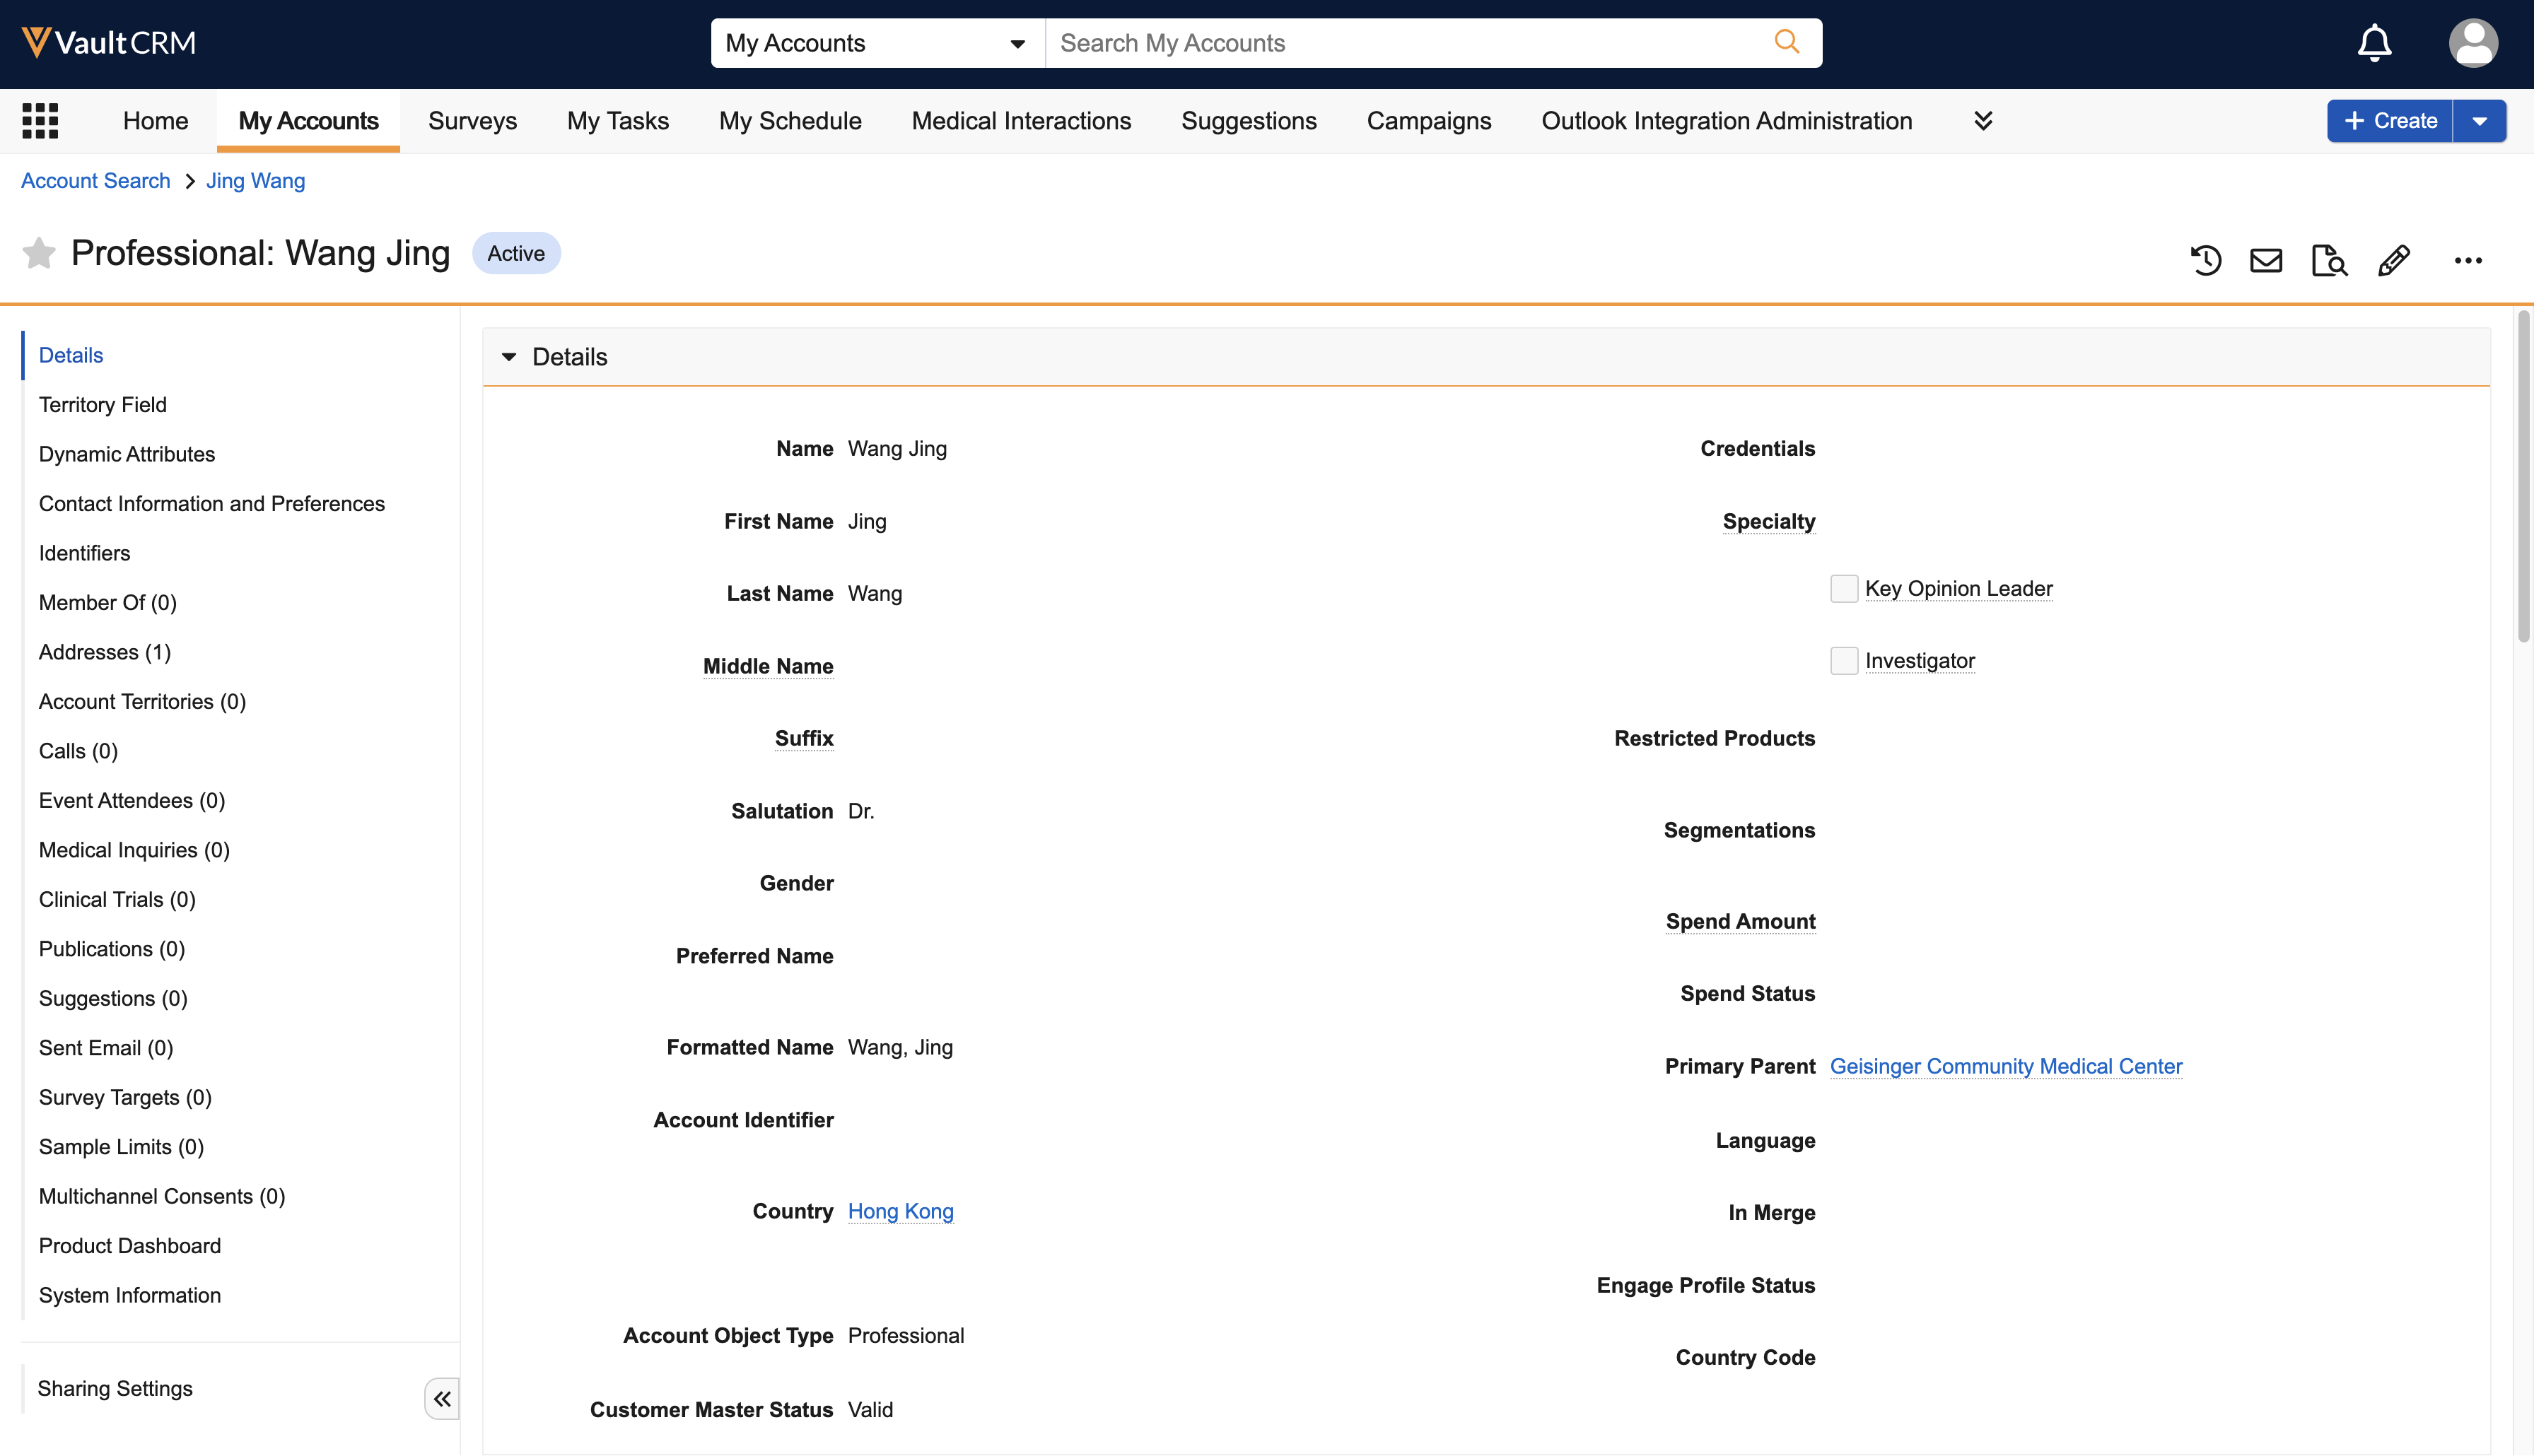
Task: Open Geisinger Community Medical Center link
Action: pyautogui.click(x=2005, y=1066)
